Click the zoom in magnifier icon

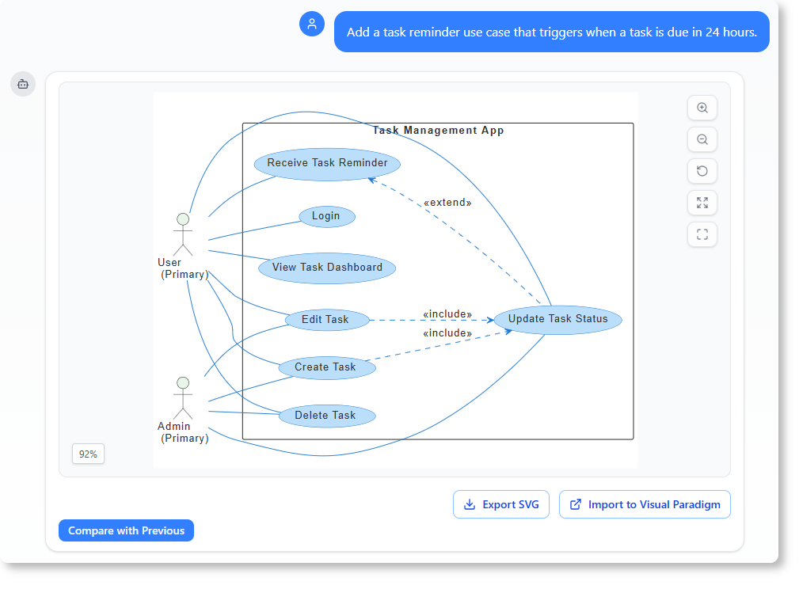[702, 108]
